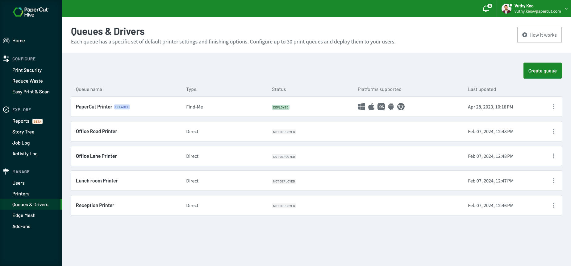Click the Apr 28, 2023 timestamp
The height and width of the screenshot is (266, 571).
coord(490,107)
